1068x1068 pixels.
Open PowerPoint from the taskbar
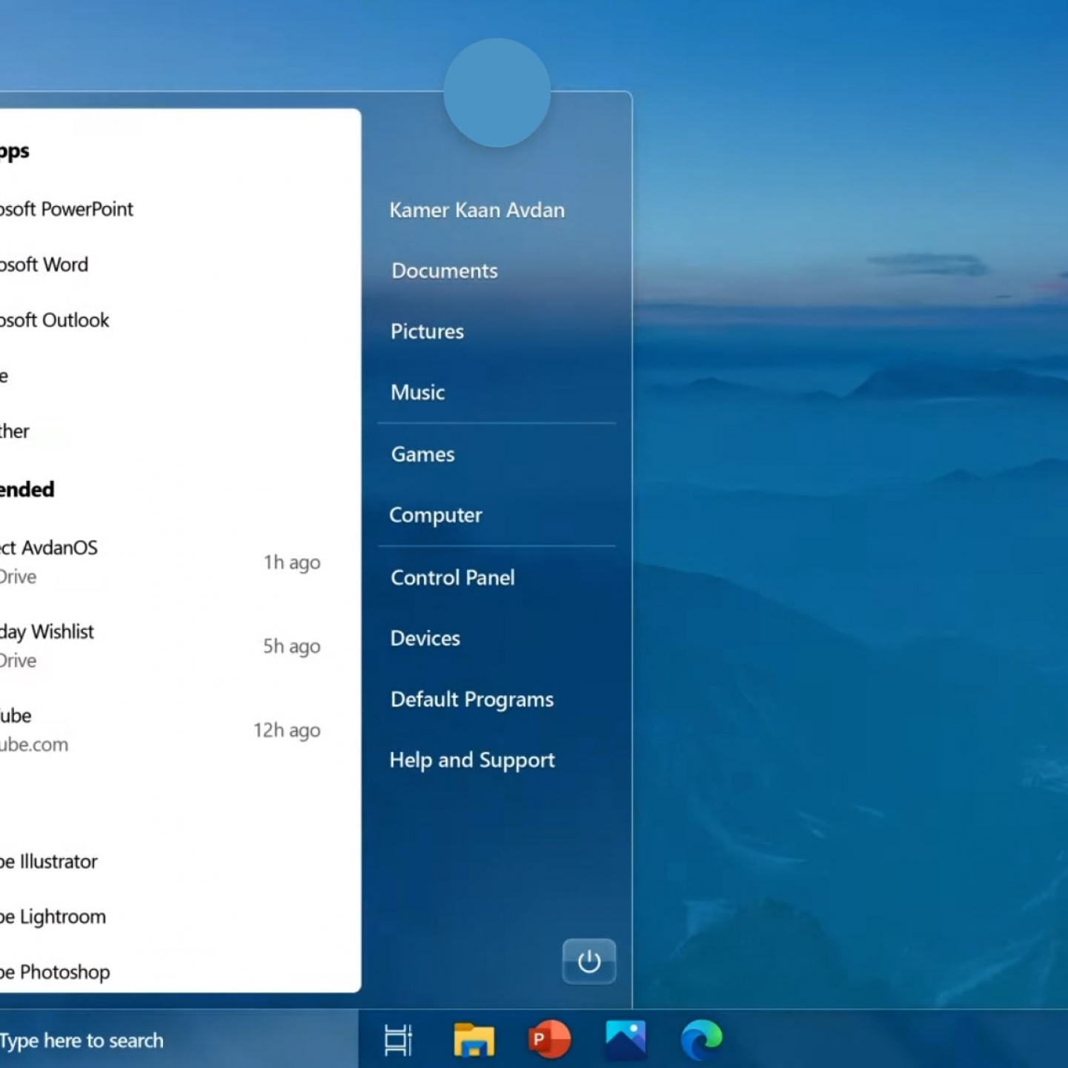[549, 1039]
